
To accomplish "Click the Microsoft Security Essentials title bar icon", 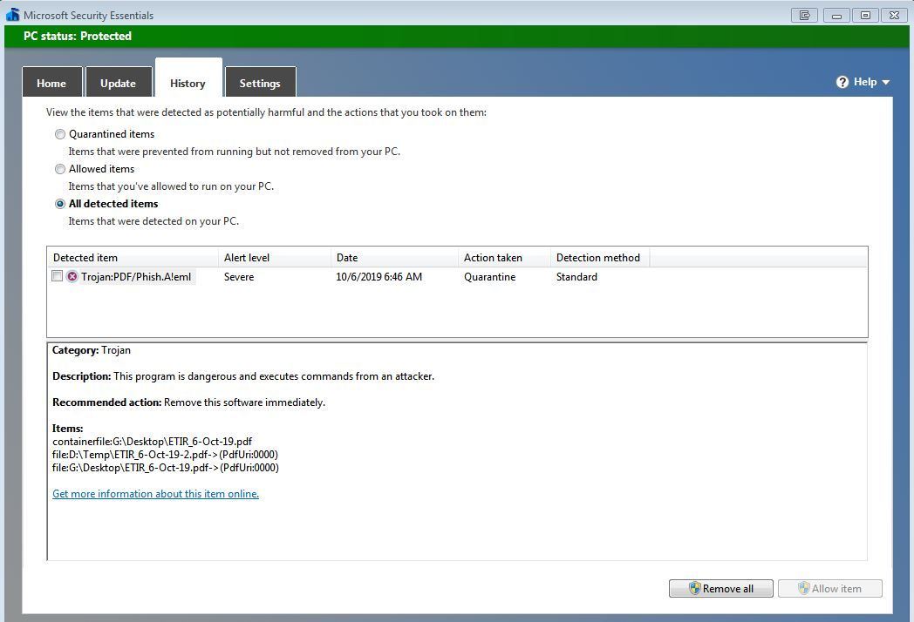I will tap(12, 15).
